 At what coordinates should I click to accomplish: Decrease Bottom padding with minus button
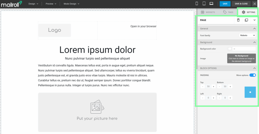coord(219,86)
